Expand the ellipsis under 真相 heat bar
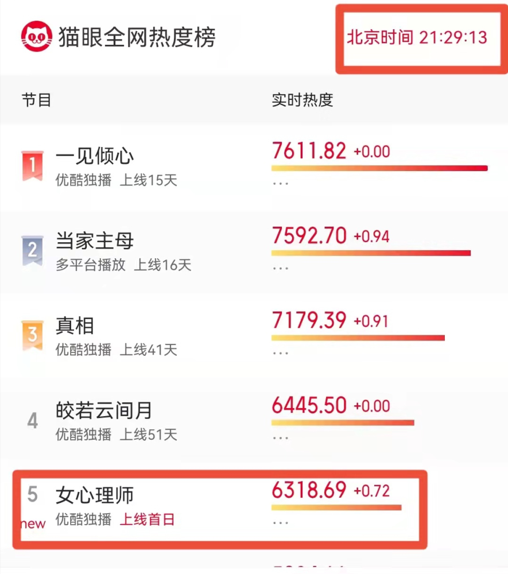The height and width of the screenshot is (574, 508). coord(280,353)
